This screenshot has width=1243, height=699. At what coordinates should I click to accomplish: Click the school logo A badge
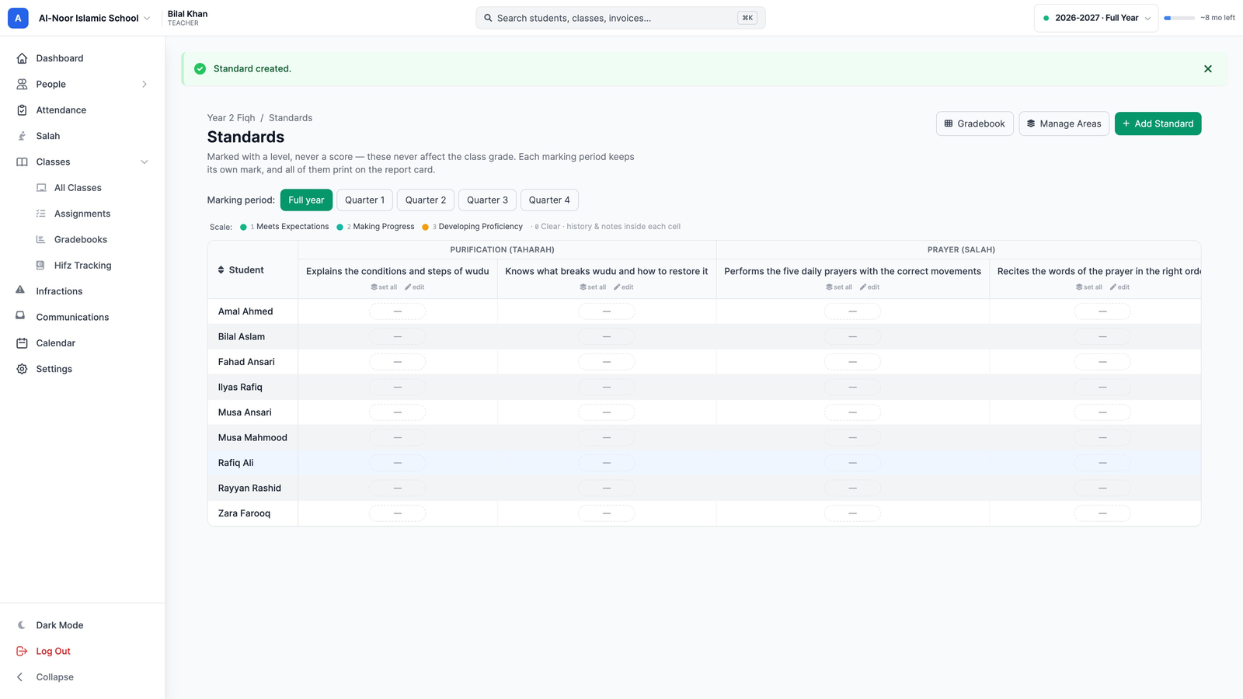[x=18, y=18]
